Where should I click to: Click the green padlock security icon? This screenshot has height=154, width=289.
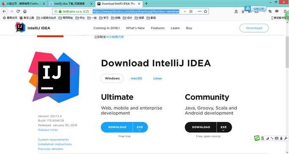pos(60,11)
